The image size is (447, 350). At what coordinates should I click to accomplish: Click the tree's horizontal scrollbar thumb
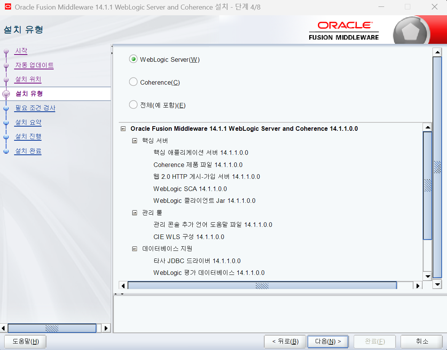point(262,286)
